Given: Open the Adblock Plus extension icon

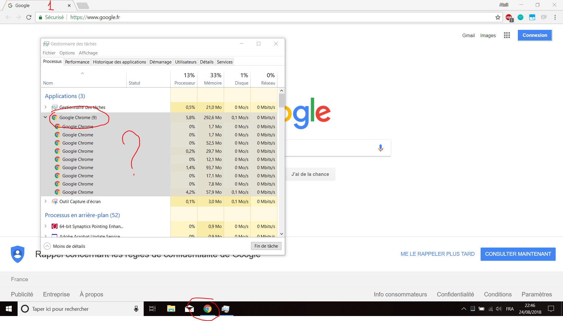Looking at the screenshot, I should [509, 18].
